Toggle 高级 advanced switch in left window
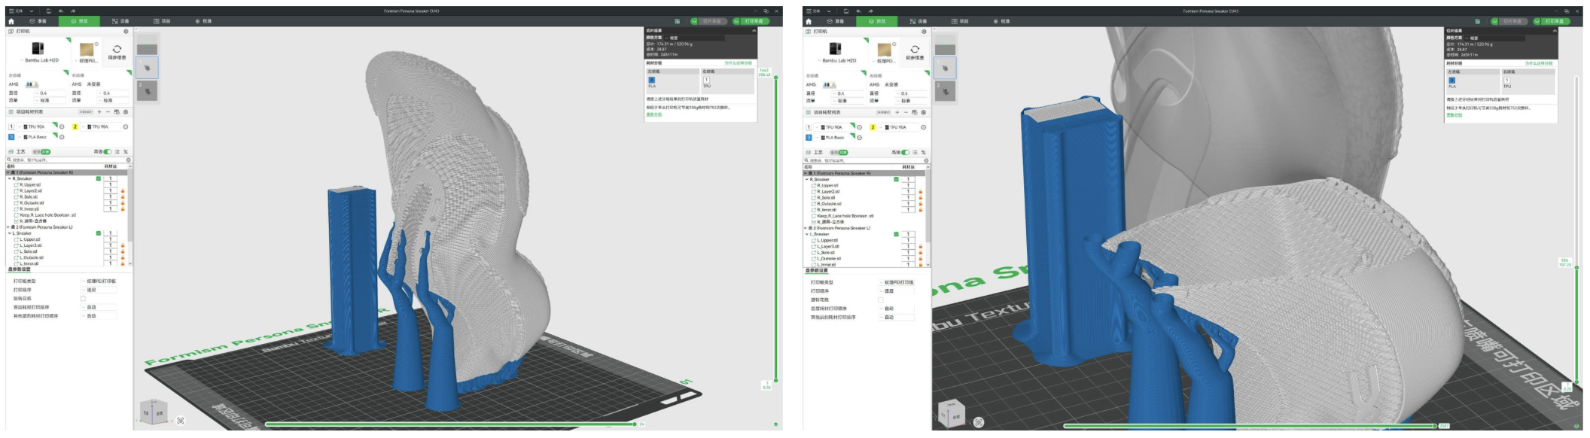This screenshot has width=1590, height=438. point(108,152)
